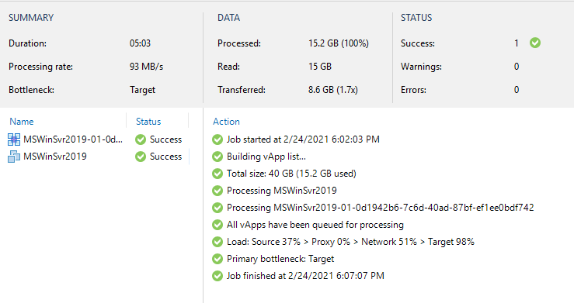Click the green check beside Job started
574x303 pixels.
217,139
